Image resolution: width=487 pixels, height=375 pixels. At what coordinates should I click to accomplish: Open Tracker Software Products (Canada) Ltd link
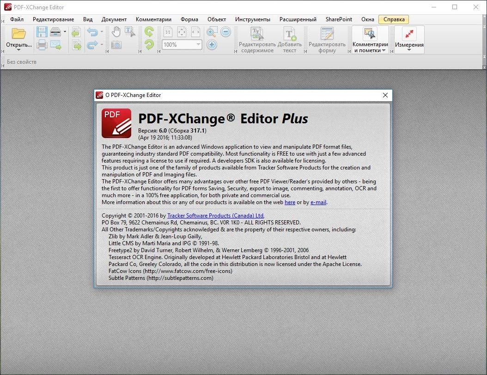coord(215,216)
